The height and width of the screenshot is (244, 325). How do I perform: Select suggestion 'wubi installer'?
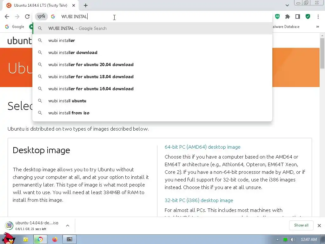click(152, 40)
